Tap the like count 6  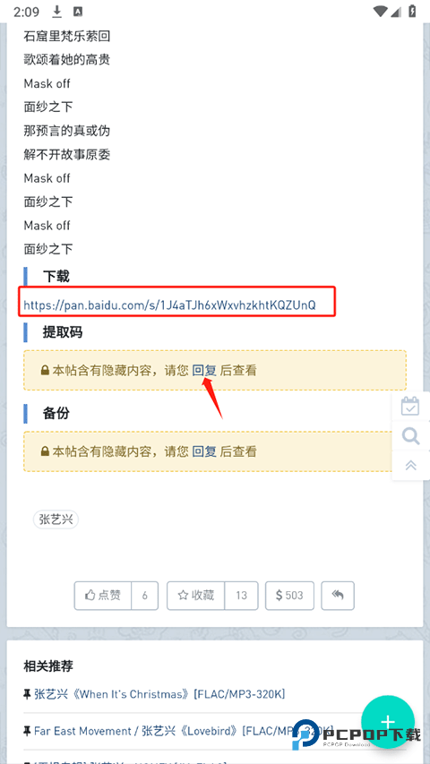145,595
